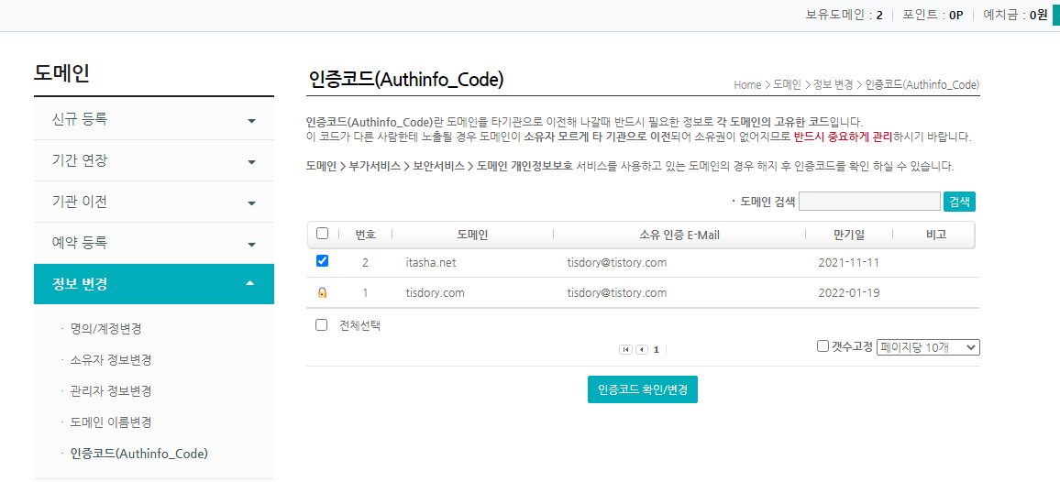1060x482 pixels.
Task: Open the 기간 연장 sidebar menu
Action: tap(154, 161)
